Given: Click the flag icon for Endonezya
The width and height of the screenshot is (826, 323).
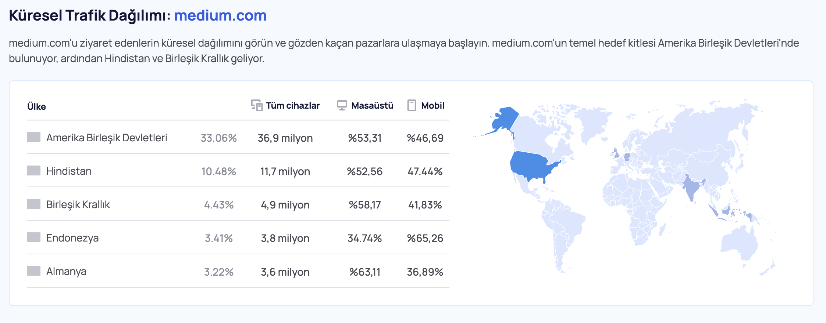Looking at the screenshot, I should (x=34, y=237).
